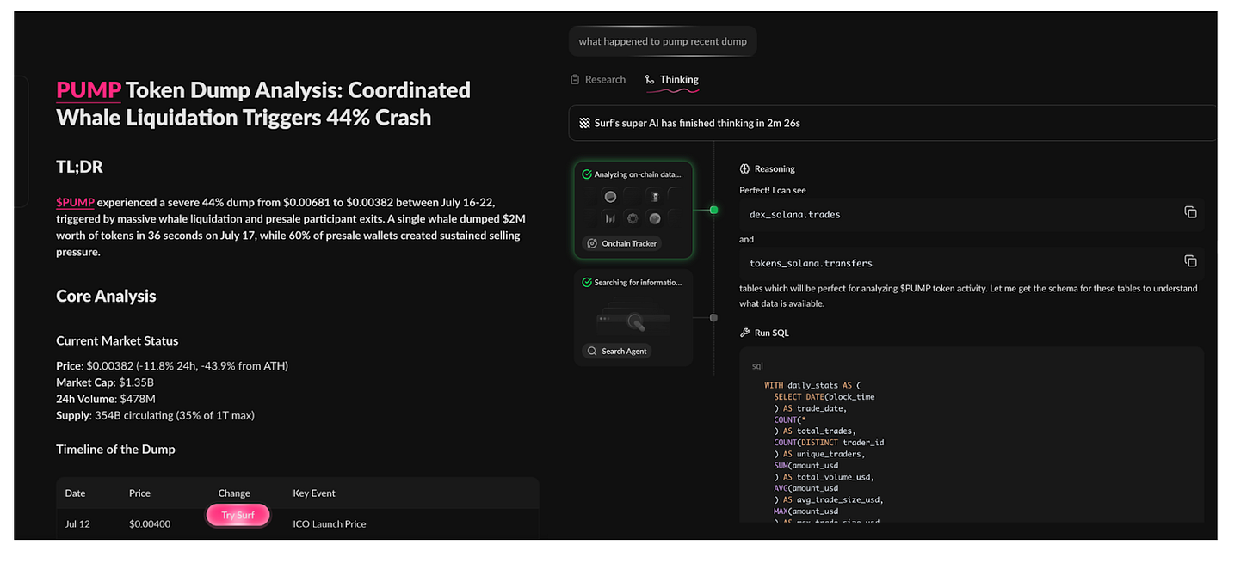Screen dimensions: 1253x569
Task: Switch to the Research tab
Action: click(x=598, y=80)
